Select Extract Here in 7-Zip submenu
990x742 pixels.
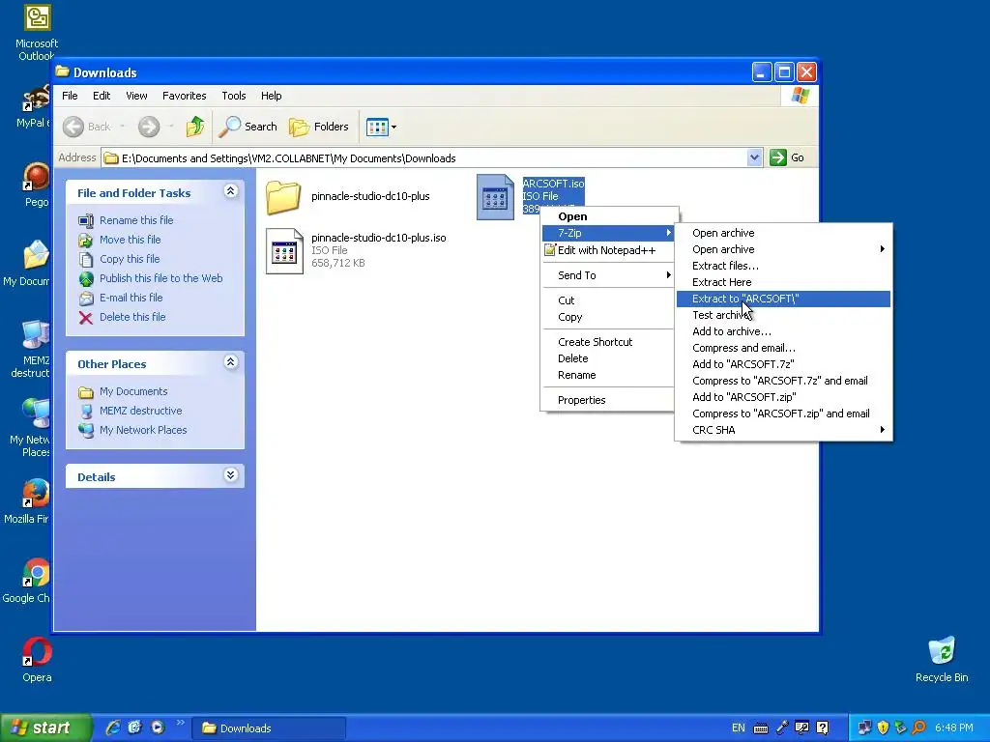tap(783, 282)
